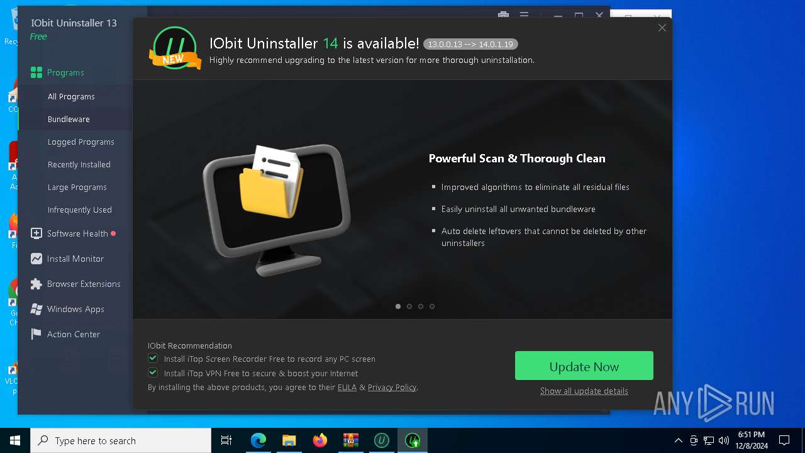The image size is (805, 453).
Task: Uncheck Install iTop VPN Free
Action: point(153,372)
